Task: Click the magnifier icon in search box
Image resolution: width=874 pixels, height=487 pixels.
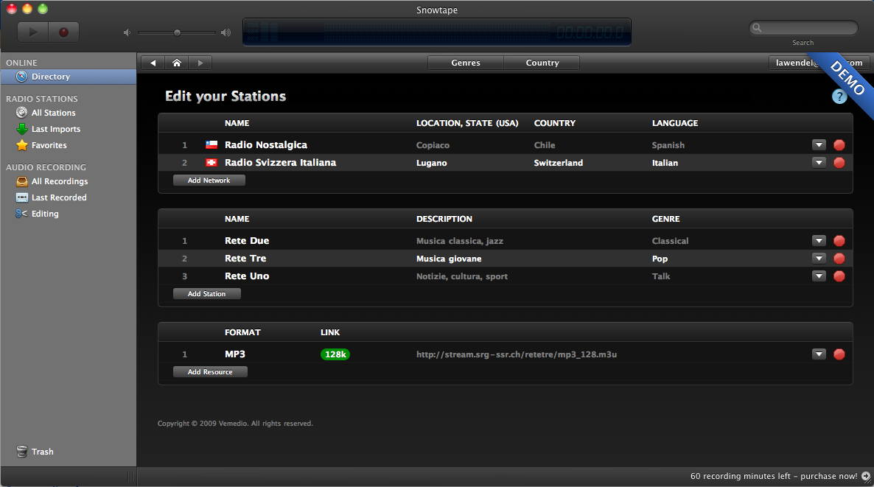Action: point(757,27)
